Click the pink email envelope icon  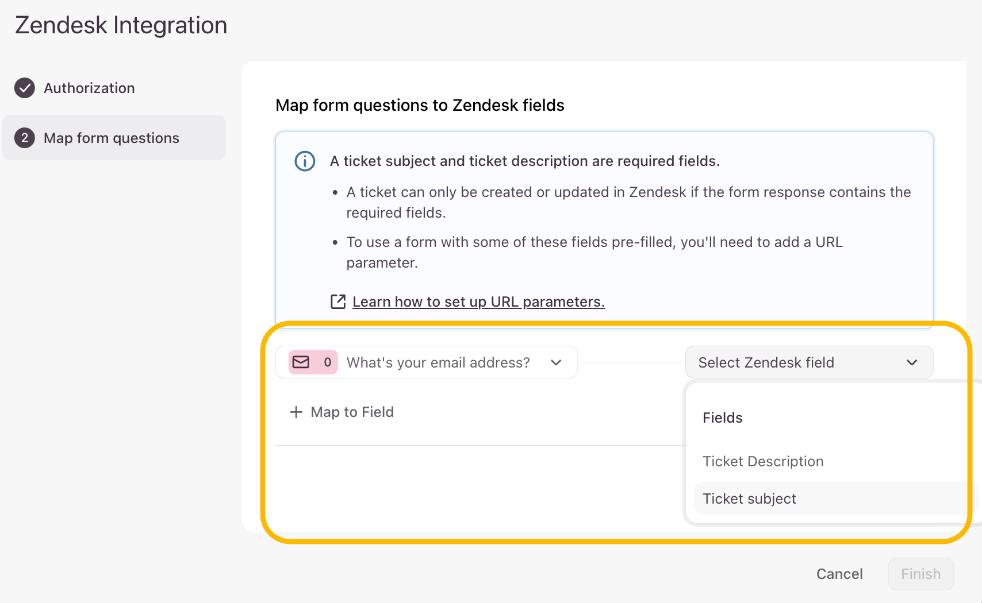coord(301,362)
